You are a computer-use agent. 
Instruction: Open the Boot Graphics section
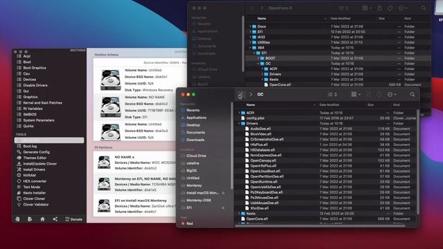click(x=35, y=68)
